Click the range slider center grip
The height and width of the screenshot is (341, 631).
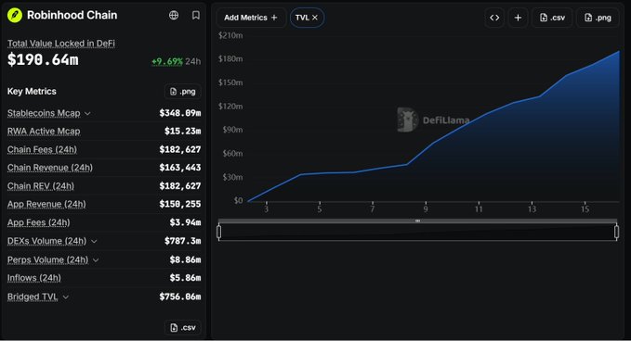[x=417, y=221]
